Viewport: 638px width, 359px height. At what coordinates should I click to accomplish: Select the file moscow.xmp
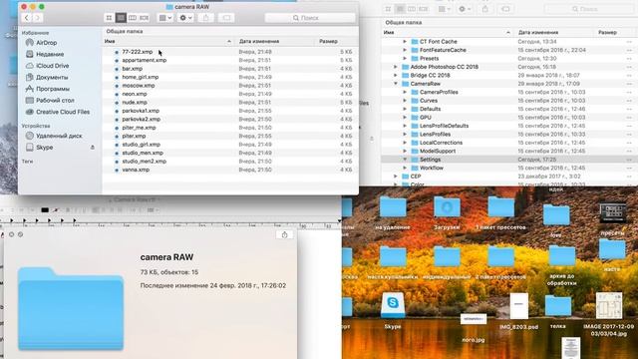pyautogui.click(x=139, y=86)
